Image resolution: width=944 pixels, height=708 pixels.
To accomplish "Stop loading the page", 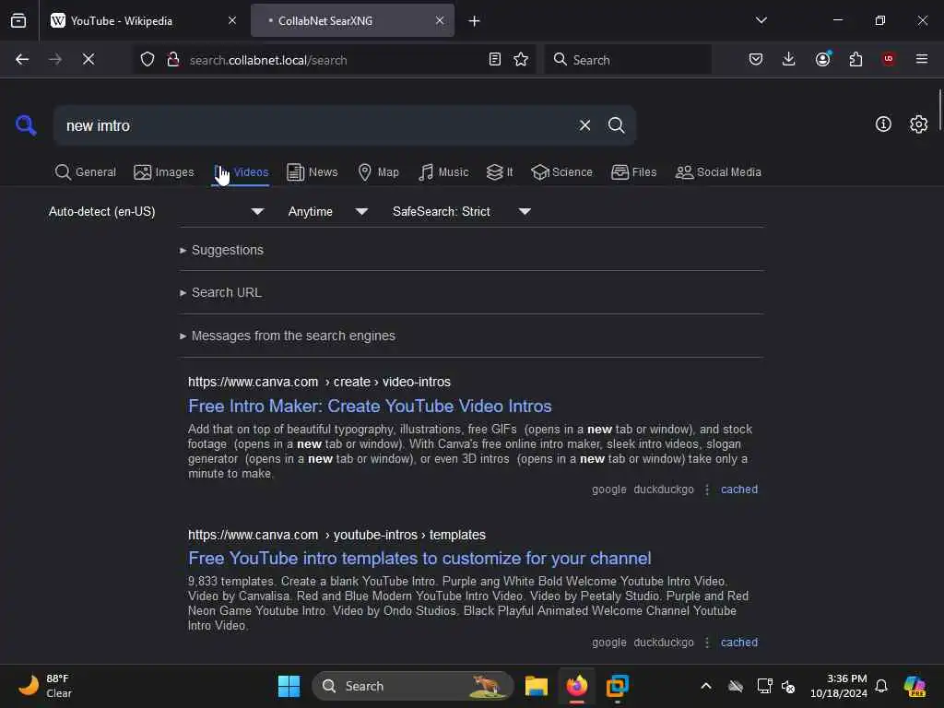I will (x=88, y=59).
